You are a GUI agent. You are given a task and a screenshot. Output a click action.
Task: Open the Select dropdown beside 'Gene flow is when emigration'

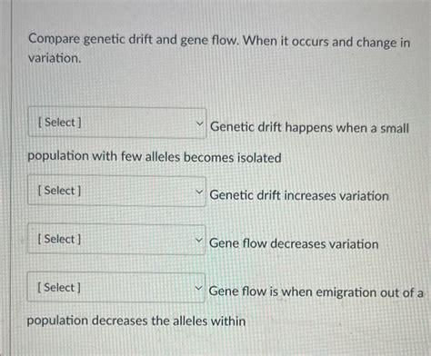[116, 287]
